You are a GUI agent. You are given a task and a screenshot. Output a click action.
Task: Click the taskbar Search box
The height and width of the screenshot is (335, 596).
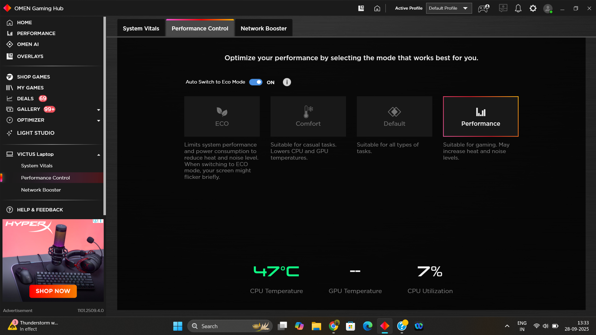tap(230, 326)
